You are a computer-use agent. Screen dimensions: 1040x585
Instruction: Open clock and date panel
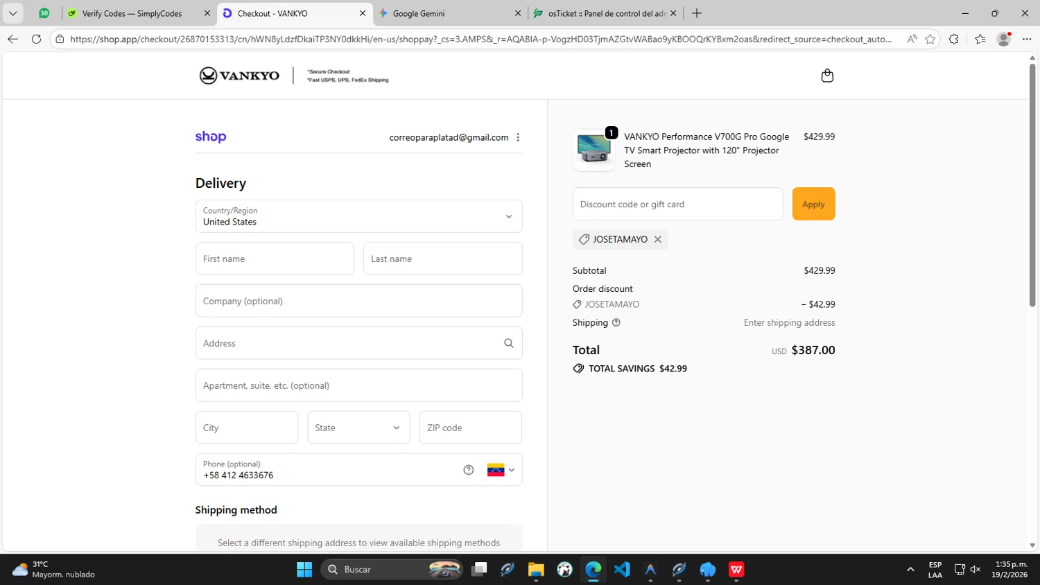coord(1010,569)
